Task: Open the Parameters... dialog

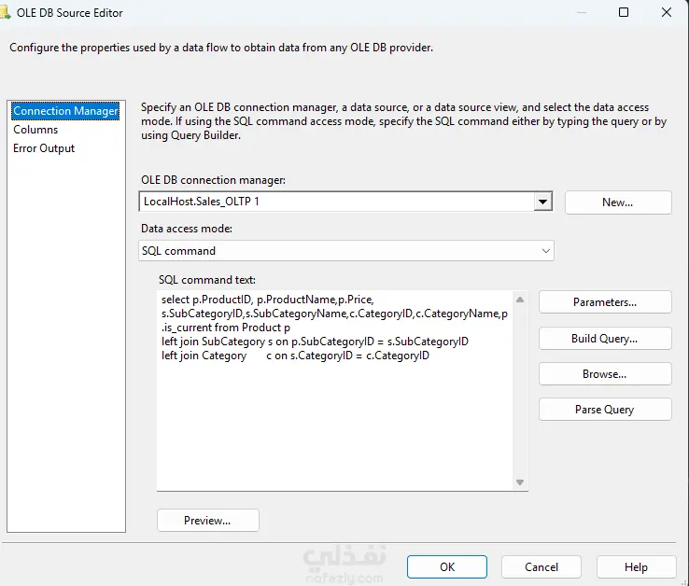Action: (x=605, y=302)
